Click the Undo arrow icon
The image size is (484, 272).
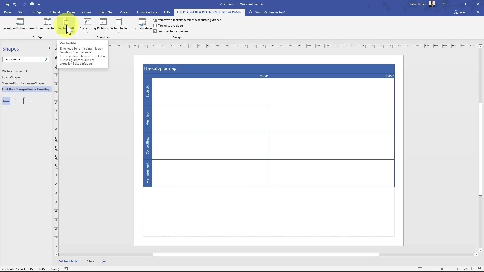(14, 4)
